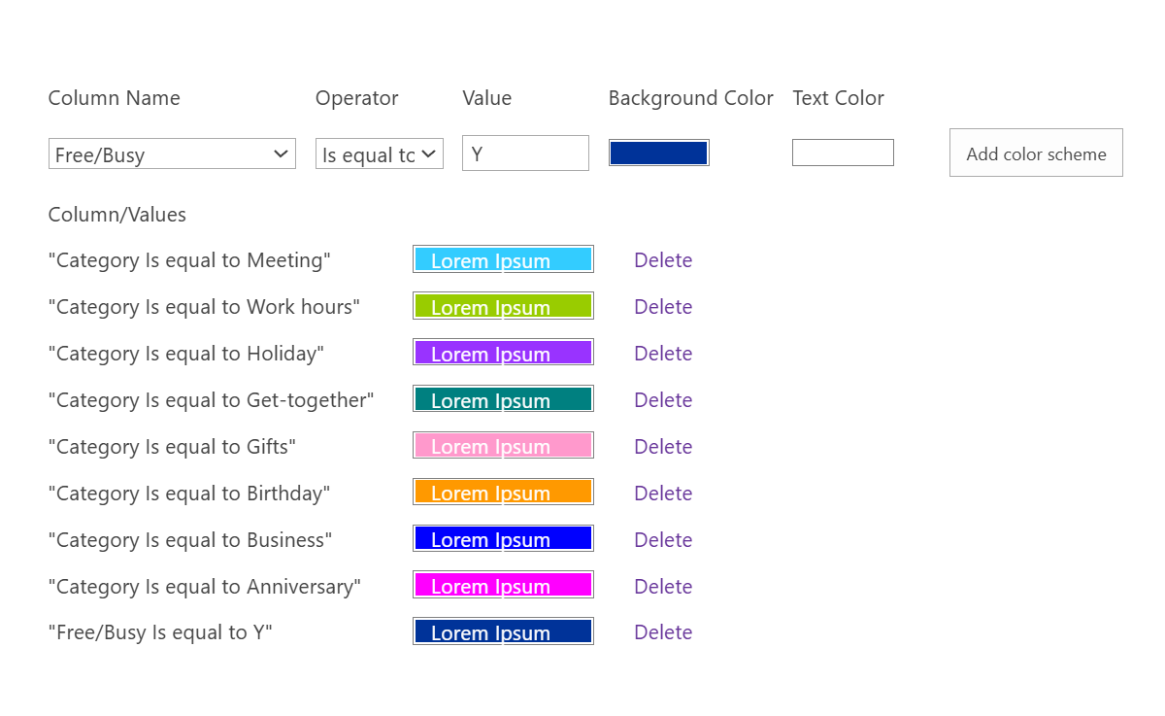Delete the Gifts color scheme
Image resolution: width=1165 pixels, height=716 pixels.
tap(663, 447)
